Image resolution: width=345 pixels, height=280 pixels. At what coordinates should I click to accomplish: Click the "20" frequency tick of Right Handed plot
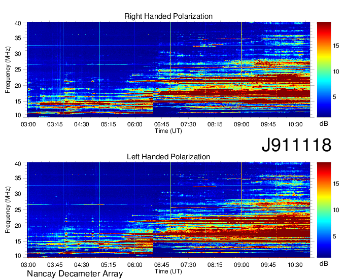(18, 86)
